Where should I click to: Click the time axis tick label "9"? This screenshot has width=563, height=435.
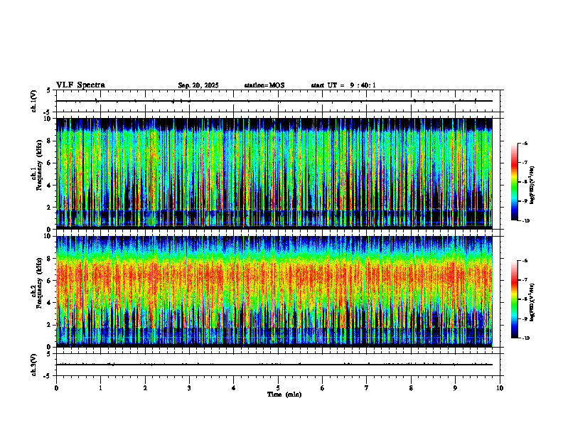455,388
